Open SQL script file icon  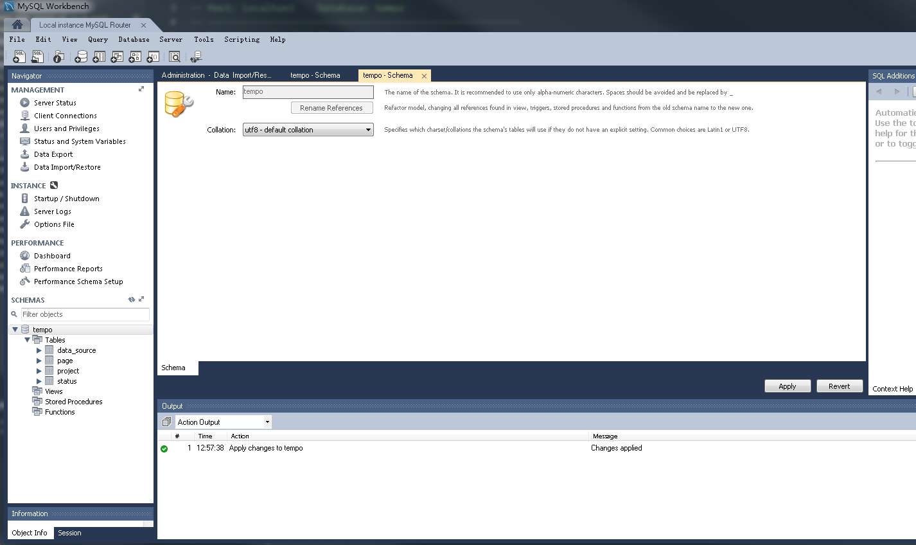tap(37, 57)
